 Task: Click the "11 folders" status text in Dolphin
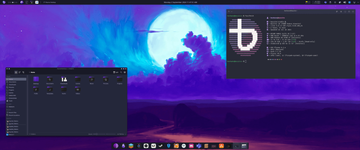[32, 134]
